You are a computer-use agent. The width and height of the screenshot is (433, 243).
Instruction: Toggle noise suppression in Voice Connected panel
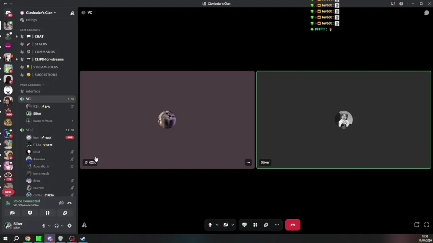[61, 203]
